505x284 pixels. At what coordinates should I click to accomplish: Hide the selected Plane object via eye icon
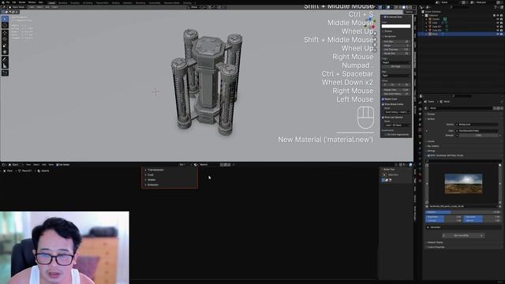[x=498, y=34]
